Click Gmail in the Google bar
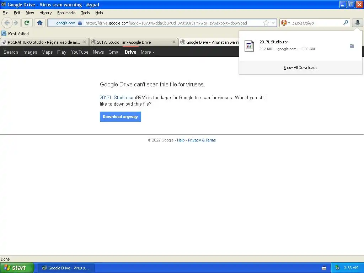 [114, 52]
